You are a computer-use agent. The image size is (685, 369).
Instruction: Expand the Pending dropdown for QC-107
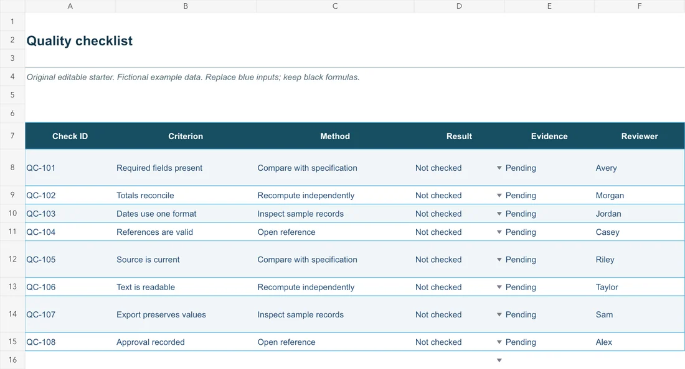click(499, 314)
